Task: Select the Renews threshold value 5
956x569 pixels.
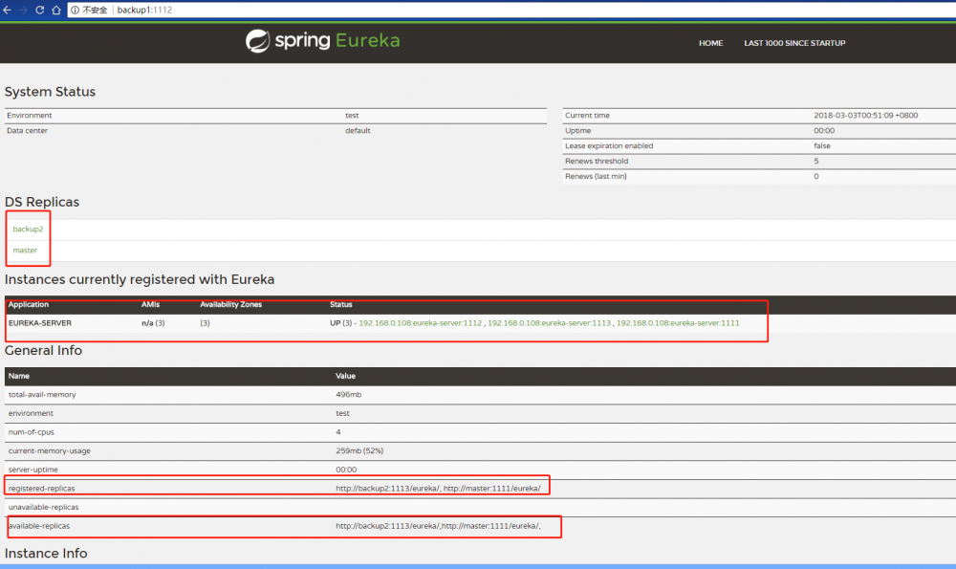Action: pos(815,161)
